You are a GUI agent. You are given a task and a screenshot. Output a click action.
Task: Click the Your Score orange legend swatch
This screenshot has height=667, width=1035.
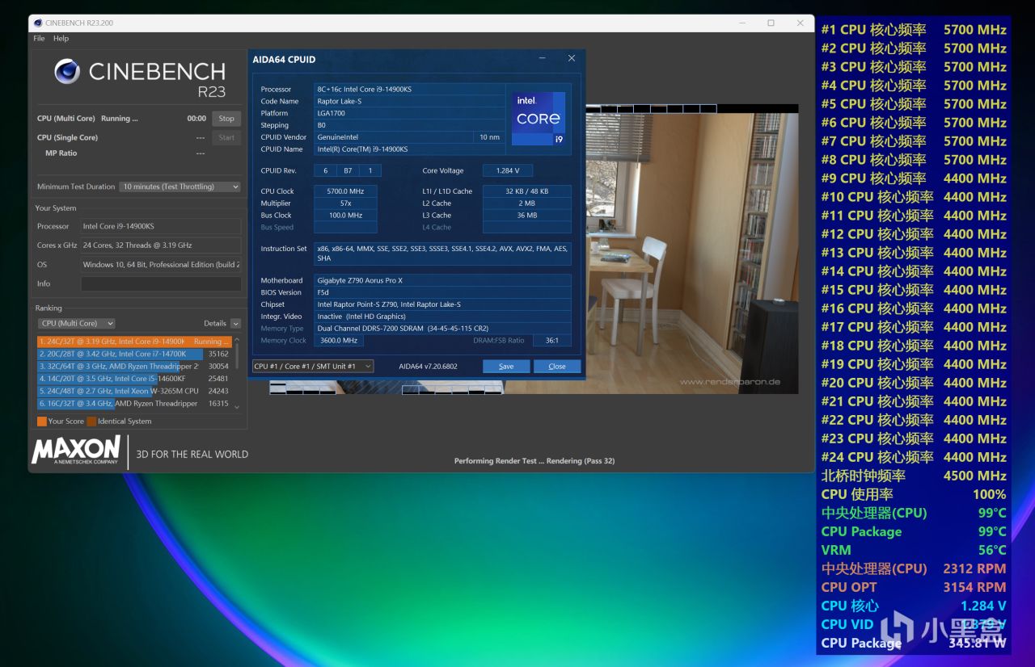tap(42, 421)
